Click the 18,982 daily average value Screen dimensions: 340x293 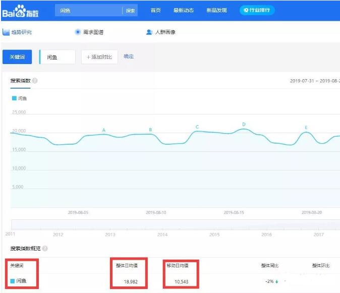[x=131, y=281]
